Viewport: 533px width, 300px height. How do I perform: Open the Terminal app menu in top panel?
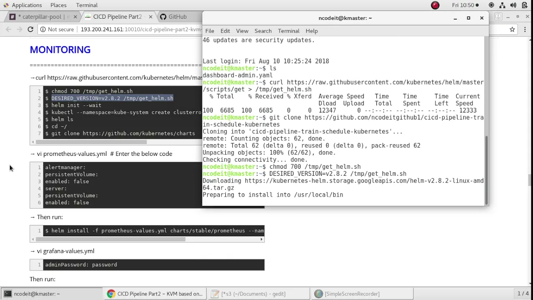point(87,5)
